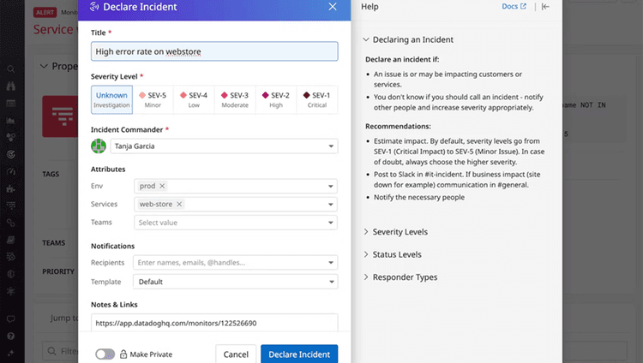This screenshot has height=363, width=643.
Task: Click the Cancel button
Action: (x=236, y=354)
